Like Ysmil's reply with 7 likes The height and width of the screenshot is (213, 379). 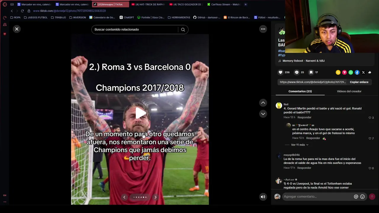pos(370,138)
